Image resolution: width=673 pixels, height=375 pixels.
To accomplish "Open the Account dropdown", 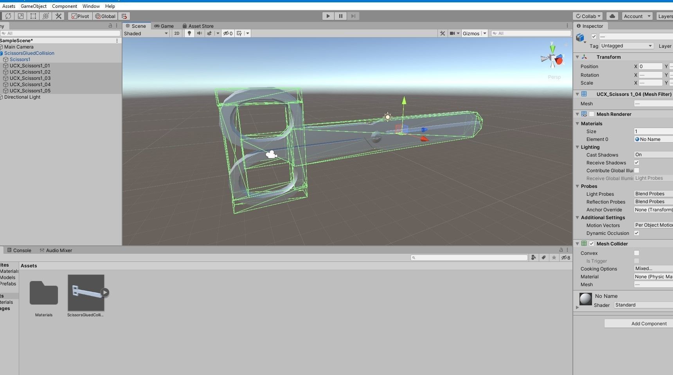I will pos(637,16).
